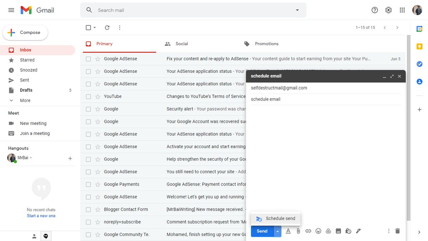Open Google Calendar in side panel

point(419,29)
